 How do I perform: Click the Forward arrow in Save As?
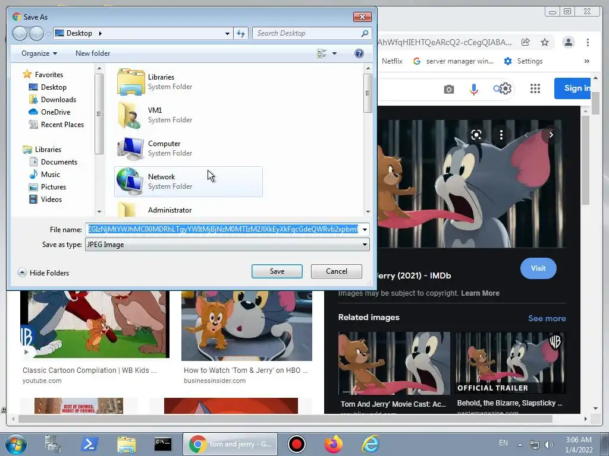coord(36,33)
